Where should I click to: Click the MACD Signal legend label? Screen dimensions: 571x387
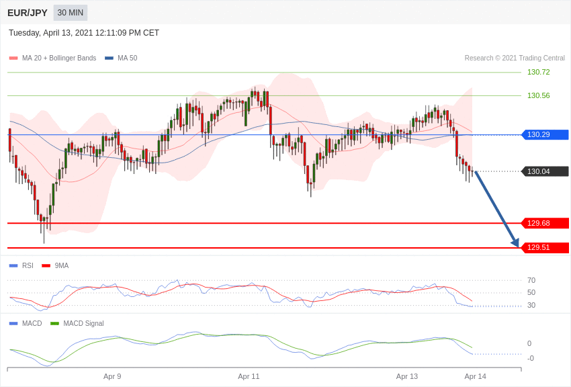pos(83,324)
